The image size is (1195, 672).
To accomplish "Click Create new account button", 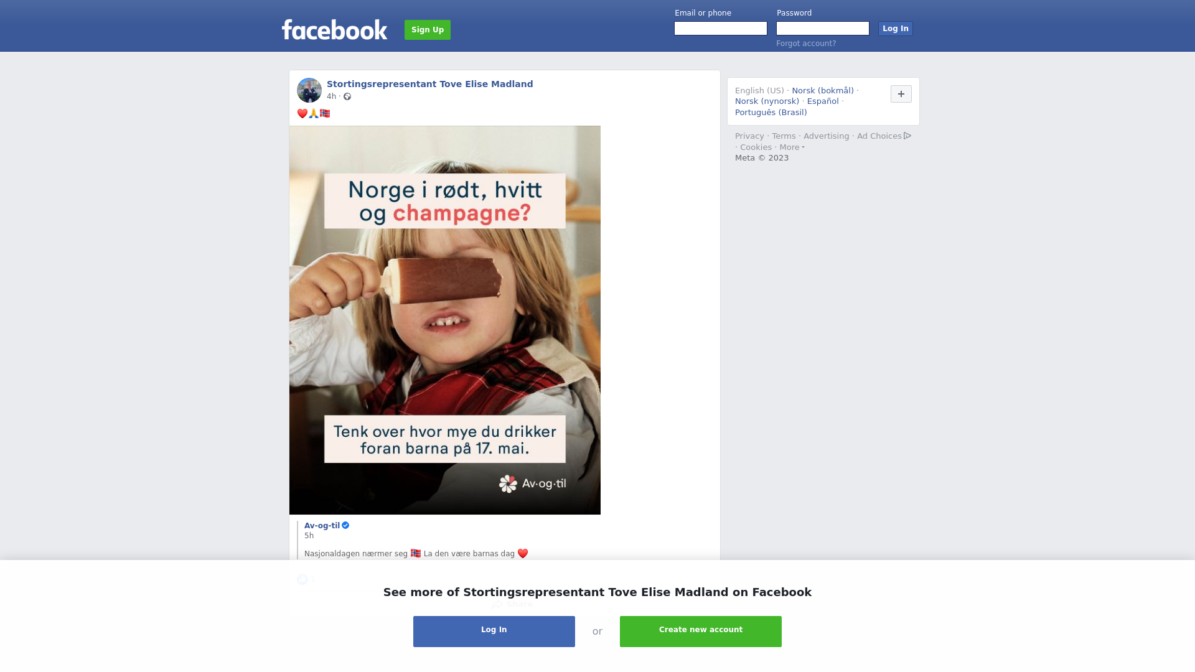I will [x=701, y=632].
